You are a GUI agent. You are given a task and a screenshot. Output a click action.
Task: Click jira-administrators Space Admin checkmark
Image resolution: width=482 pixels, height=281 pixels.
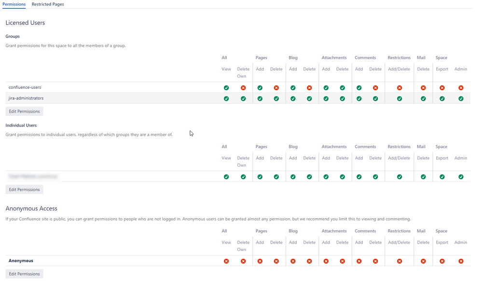pyautogui.click(x=461, y=98)
